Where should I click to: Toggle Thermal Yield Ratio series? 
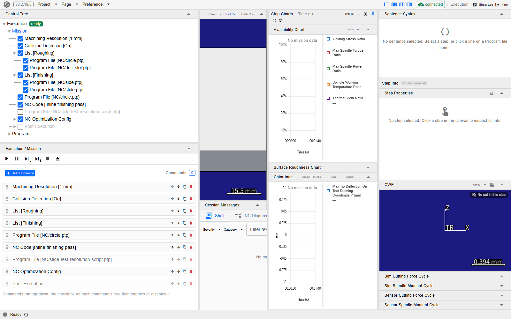pyautogui.click(x=328, y=98)
